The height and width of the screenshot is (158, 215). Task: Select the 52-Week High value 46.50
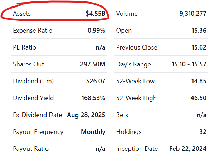pos(199,98)
